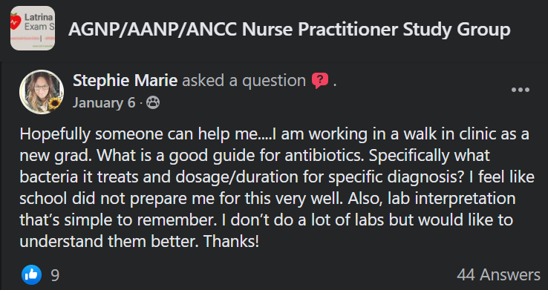This screenshot has height=290, width=548.
Task: View the 44 Answers on this post
Action: pyautogui.click(x=499, y=275)
